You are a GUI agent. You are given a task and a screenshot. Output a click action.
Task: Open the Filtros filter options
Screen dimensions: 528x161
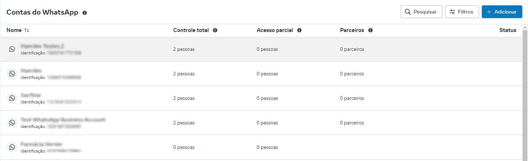pos(462,12)
